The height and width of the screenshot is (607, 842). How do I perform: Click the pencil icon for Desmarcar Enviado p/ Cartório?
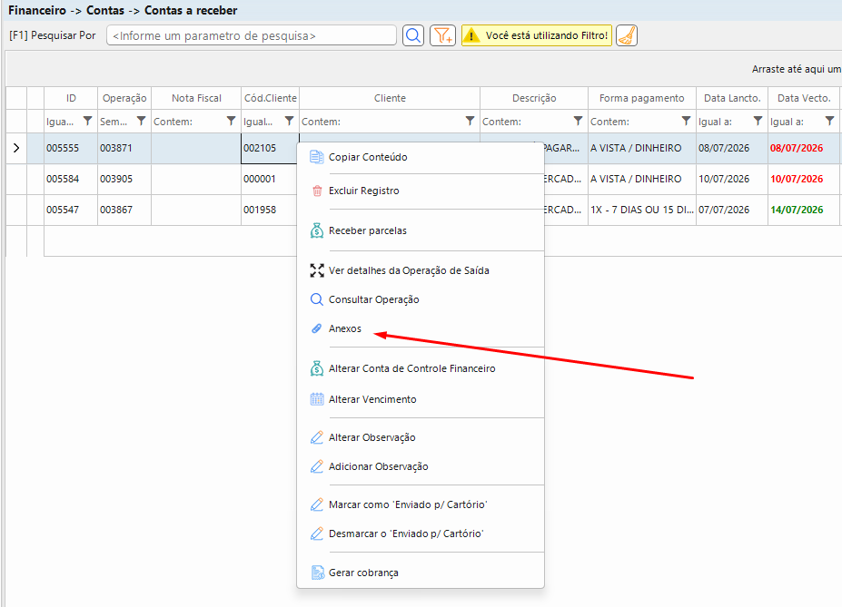pos(317,534)
